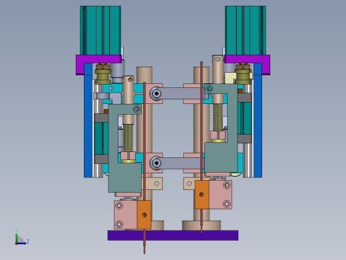The height and width of the screenshot is (260, 346).
Task: Select the left teal cylinder body
Action: point(100,31)
